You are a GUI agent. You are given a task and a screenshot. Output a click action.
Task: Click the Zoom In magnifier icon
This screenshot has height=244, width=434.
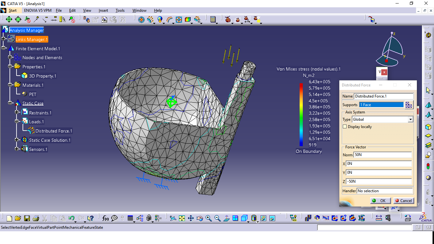(208, 218)
